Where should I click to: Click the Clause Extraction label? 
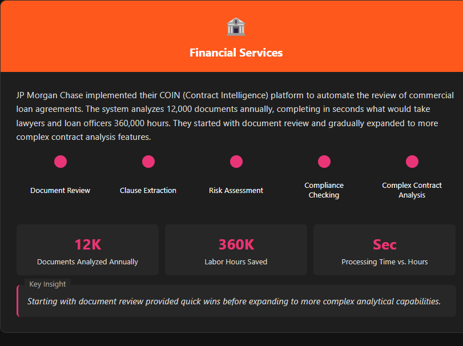148,191
